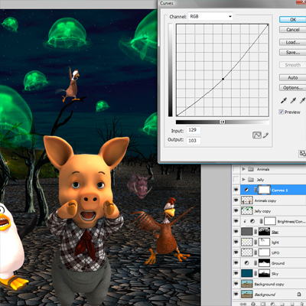The height and width of the screenshot is (306, 306).
Task: Click the lock icon on Background layer
Action: [299, 295]
